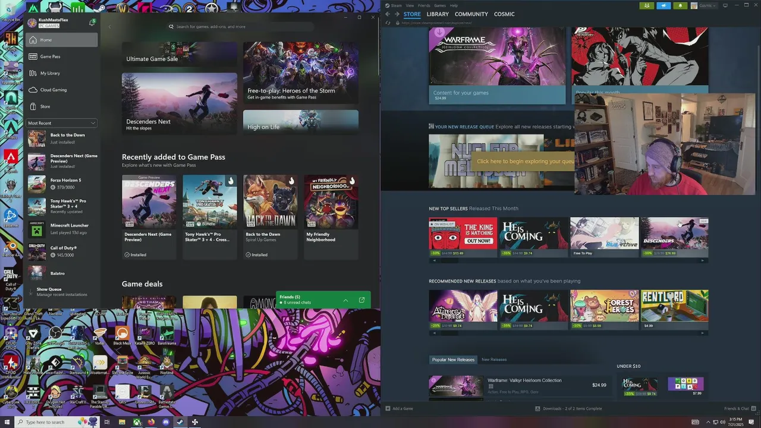Open Game Pass in Xbox sidebar
Screen dimensions: 761x428
pos(61,56)
